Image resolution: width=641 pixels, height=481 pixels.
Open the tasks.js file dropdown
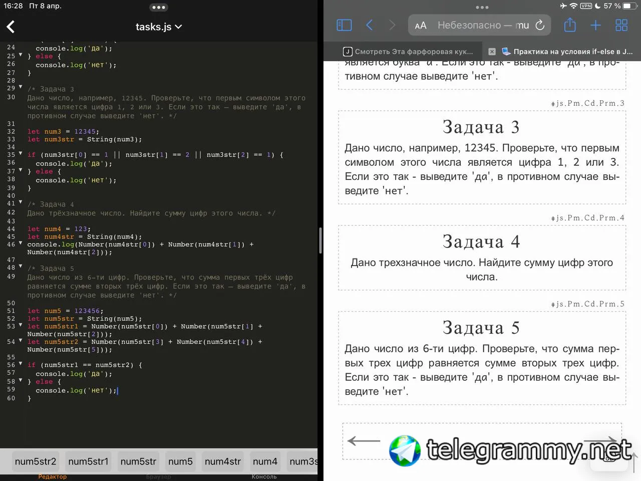point(159,27)
